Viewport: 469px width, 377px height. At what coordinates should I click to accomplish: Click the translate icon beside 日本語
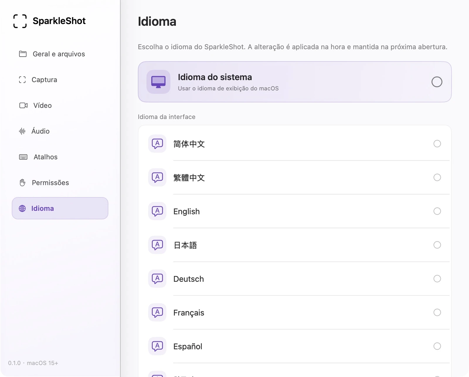pos(157,245)
